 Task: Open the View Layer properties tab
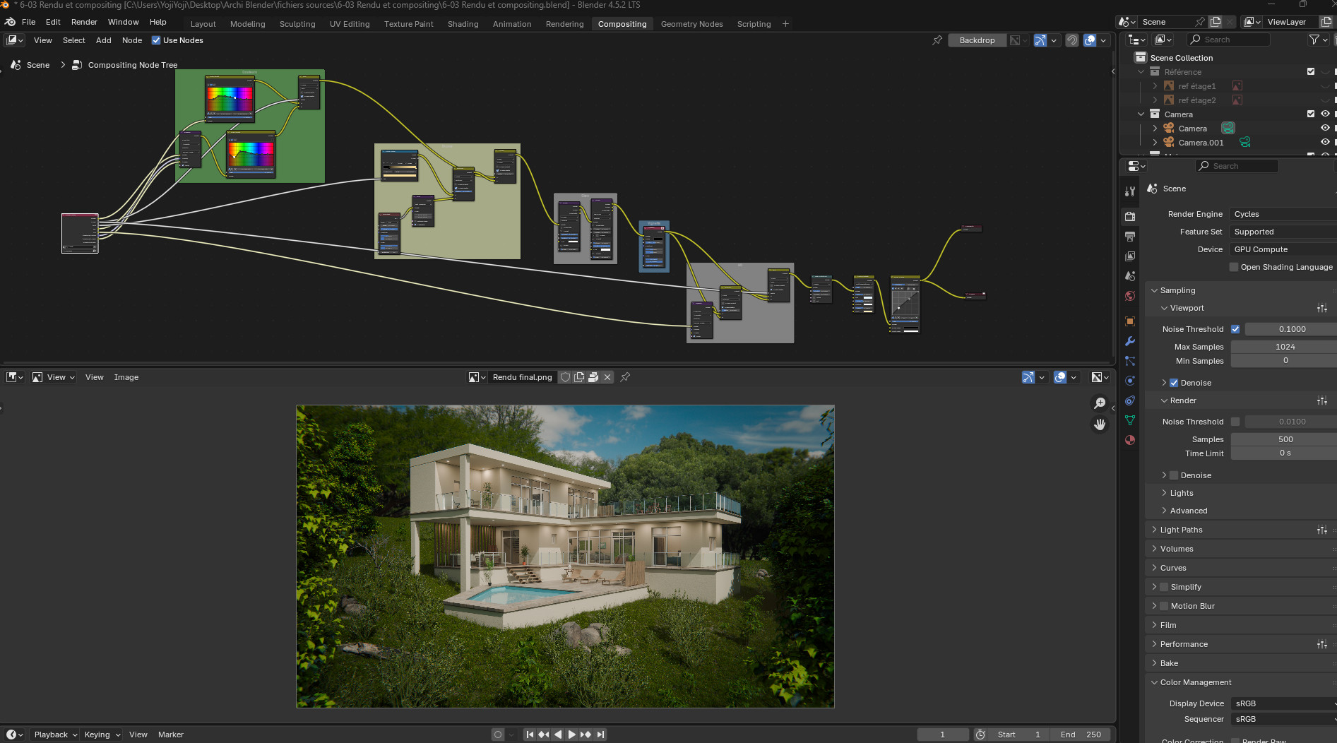(x=1130, y=256)
